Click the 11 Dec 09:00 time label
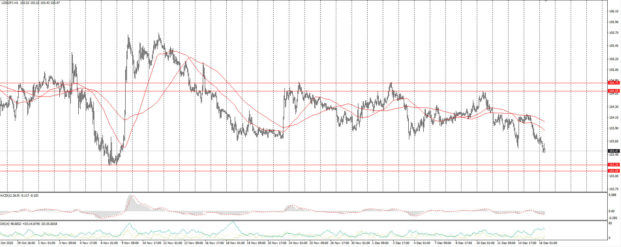 [x=507, y=243]
